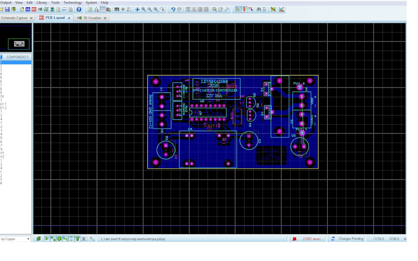This screenshot has height=261, width=418.
Task: Center view with blue cross icon
Action: [x=137, y=9]
